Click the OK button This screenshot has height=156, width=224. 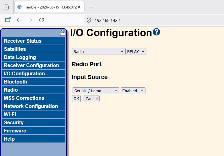(76, 99)
